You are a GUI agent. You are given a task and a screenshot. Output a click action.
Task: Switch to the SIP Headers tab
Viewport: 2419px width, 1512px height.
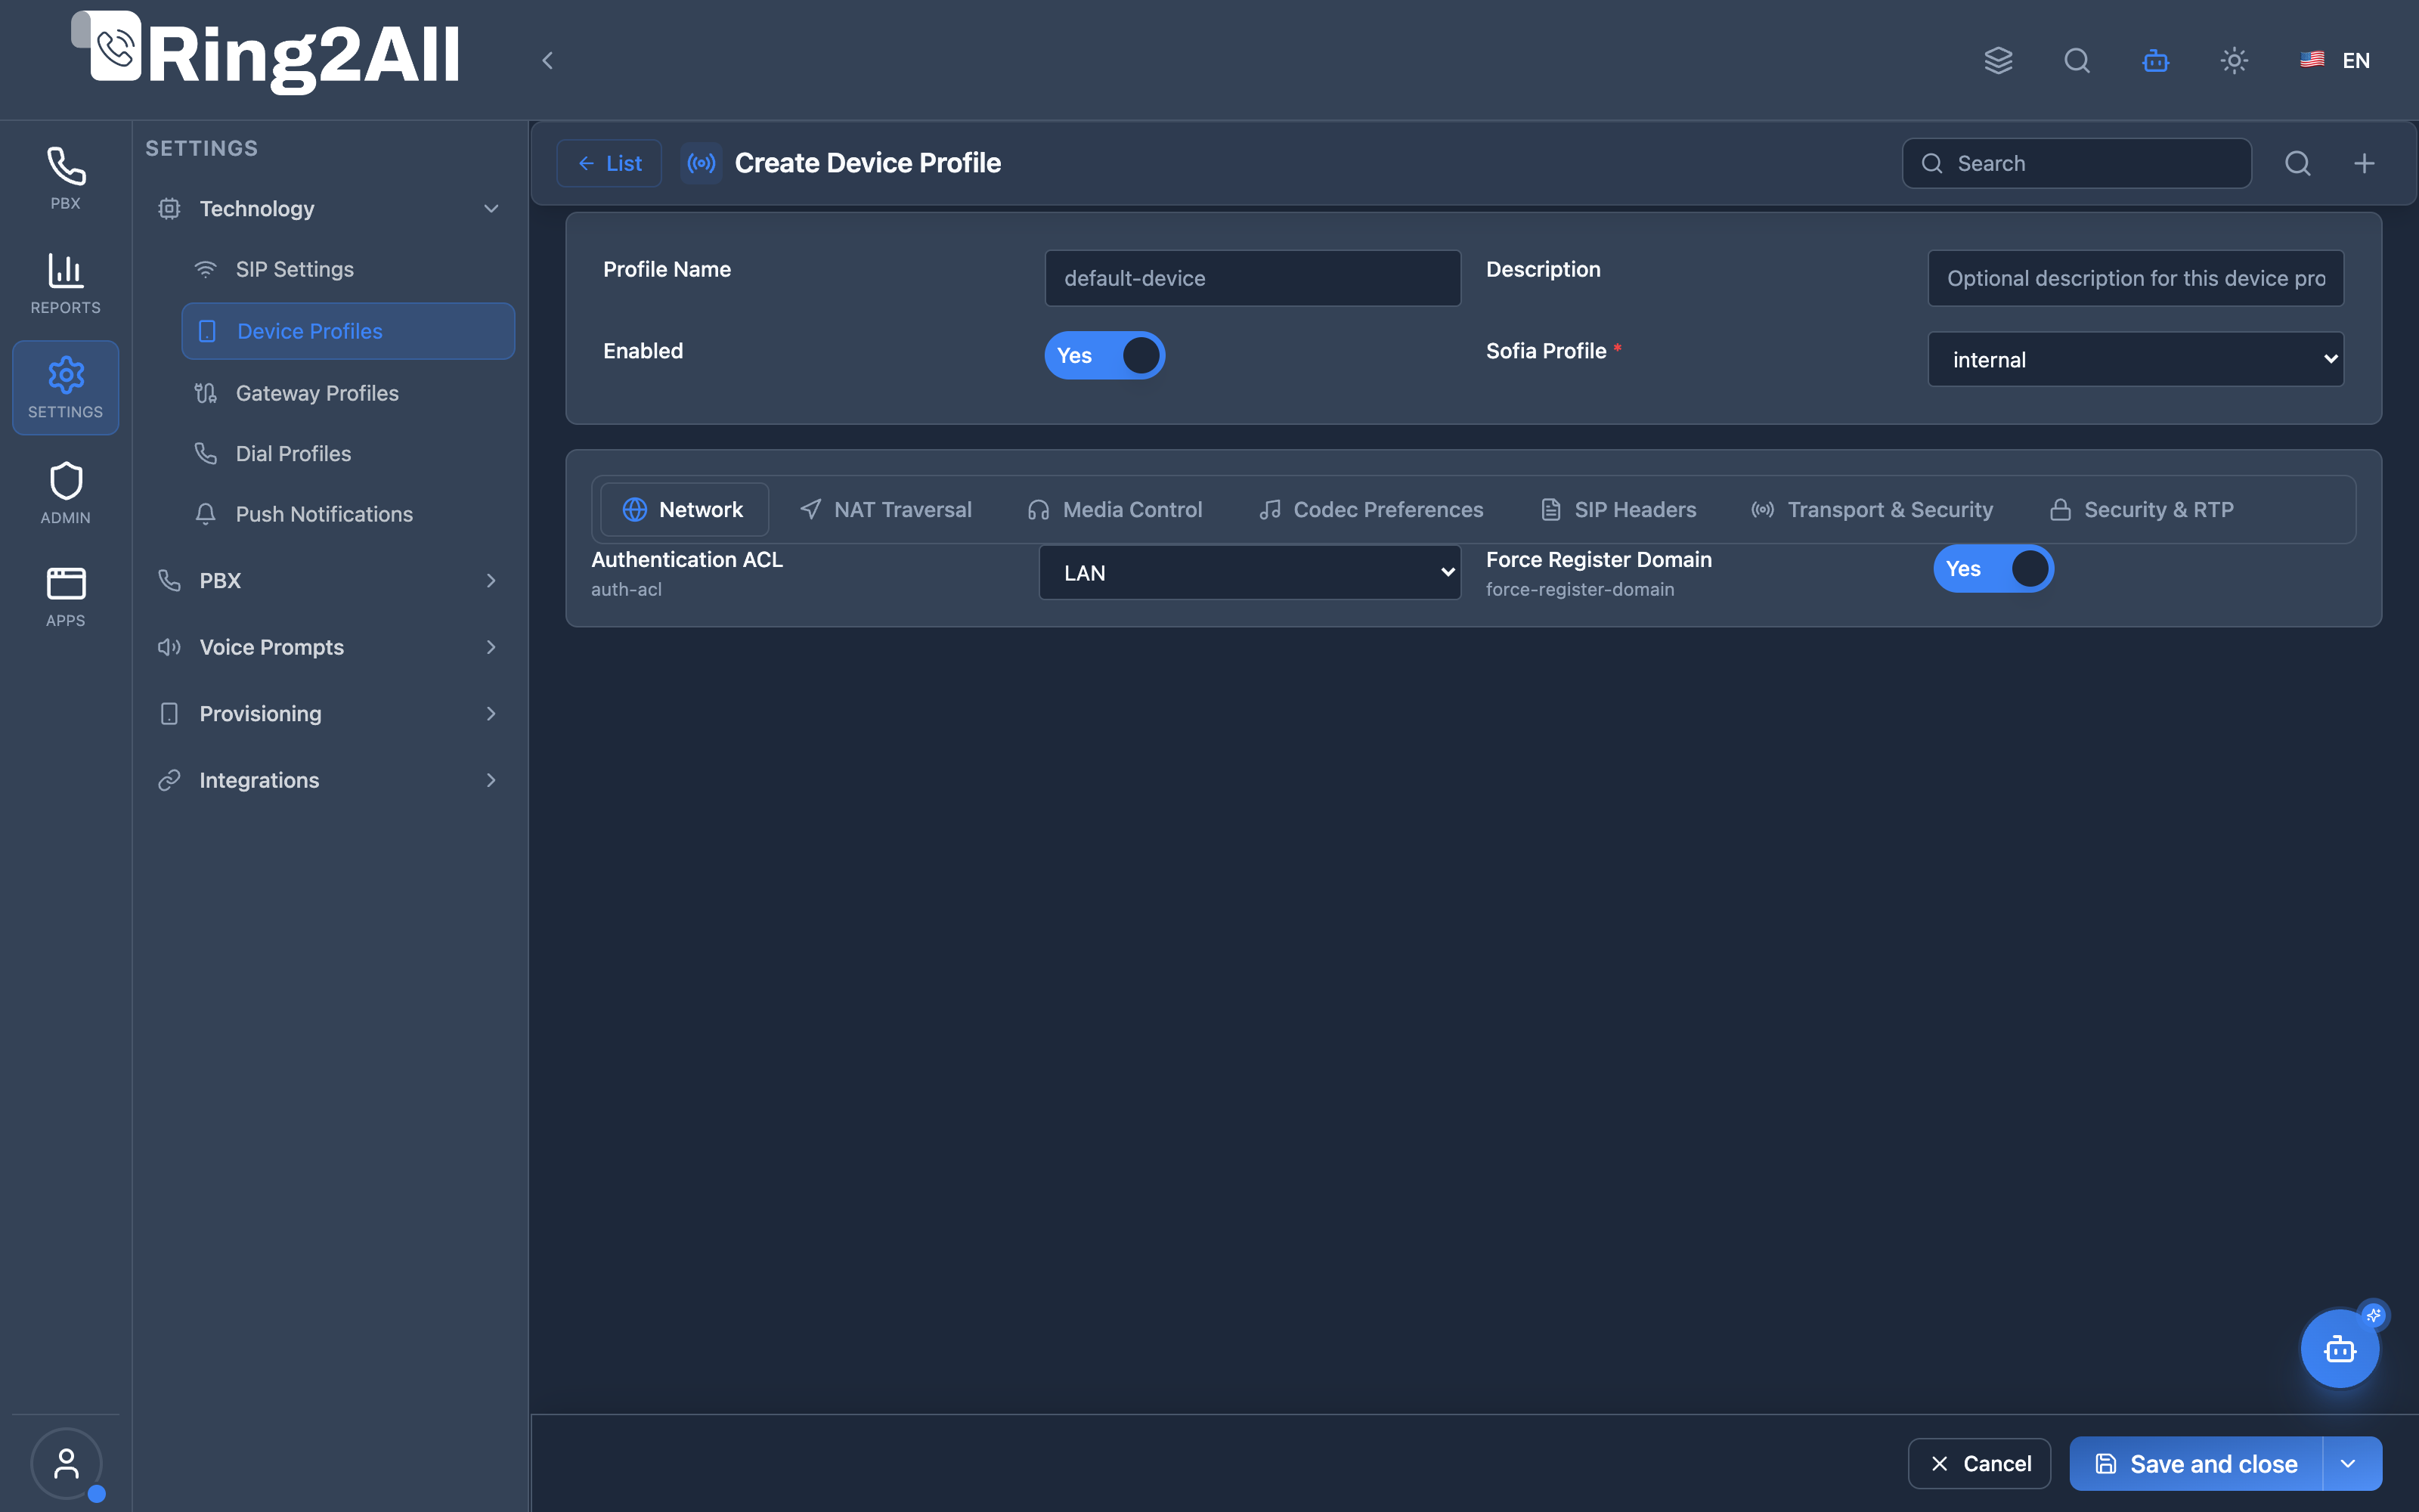click(x=1618, y=509)
